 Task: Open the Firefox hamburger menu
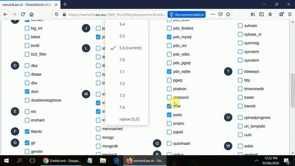[x=290, y=14]
